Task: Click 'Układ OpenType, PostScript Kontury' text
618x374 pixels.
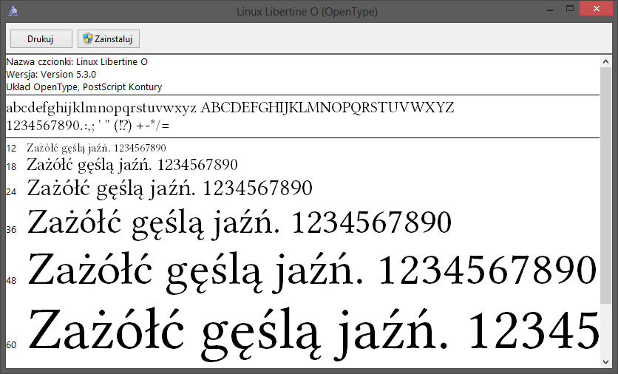Action: point(84,87)
